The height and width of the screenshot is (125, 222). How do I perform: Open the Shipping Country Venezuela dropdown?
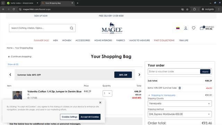pyautogui.click(x=180, y=103)
